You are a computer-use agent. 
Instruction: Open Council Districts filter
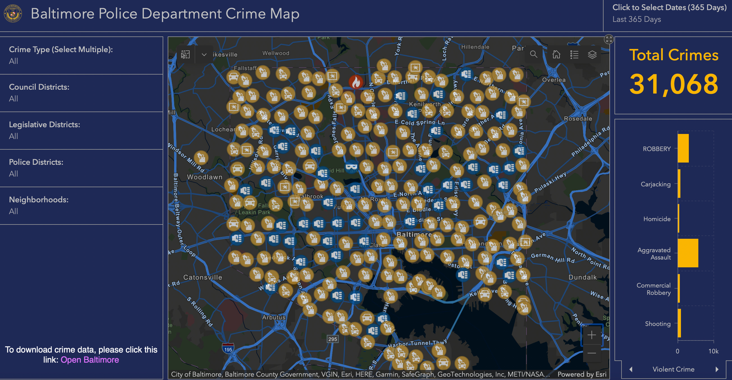(82, 93)
